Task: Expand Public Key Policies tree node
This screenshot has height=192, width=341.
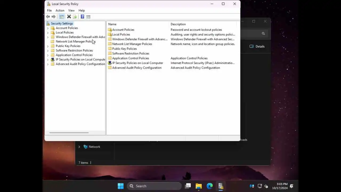Action: (48, 46)
